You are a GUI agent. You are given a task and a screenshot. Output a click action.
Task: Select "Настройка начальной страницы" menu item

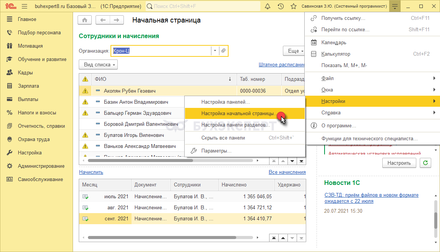[239, 114]
